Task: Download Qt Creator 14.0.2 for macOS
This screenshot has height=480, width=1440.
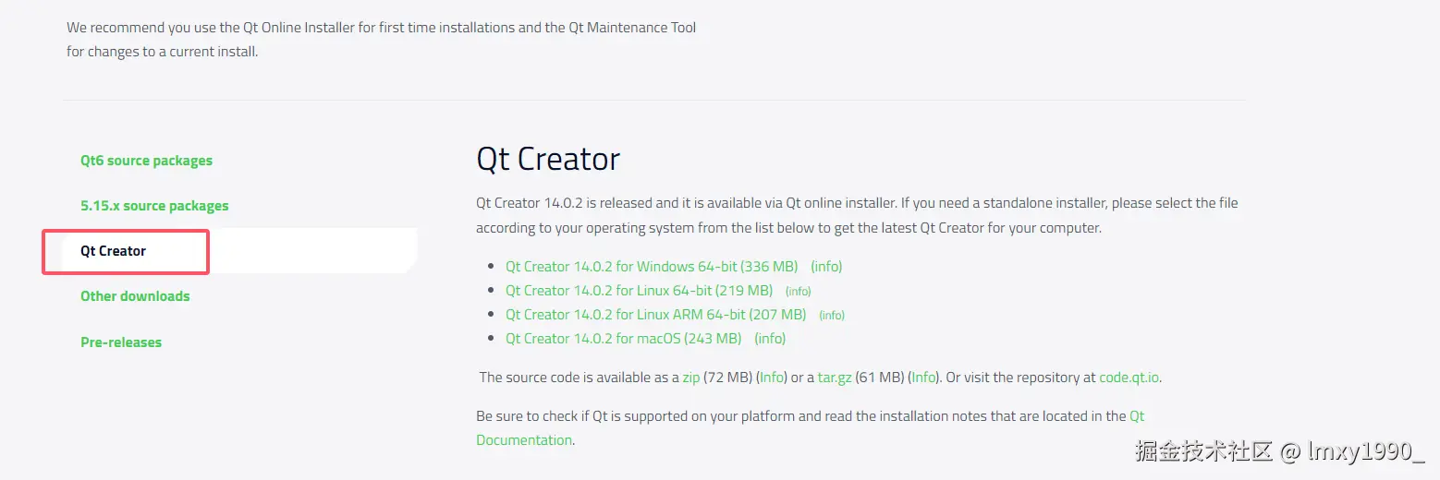Action: (623, 339)
